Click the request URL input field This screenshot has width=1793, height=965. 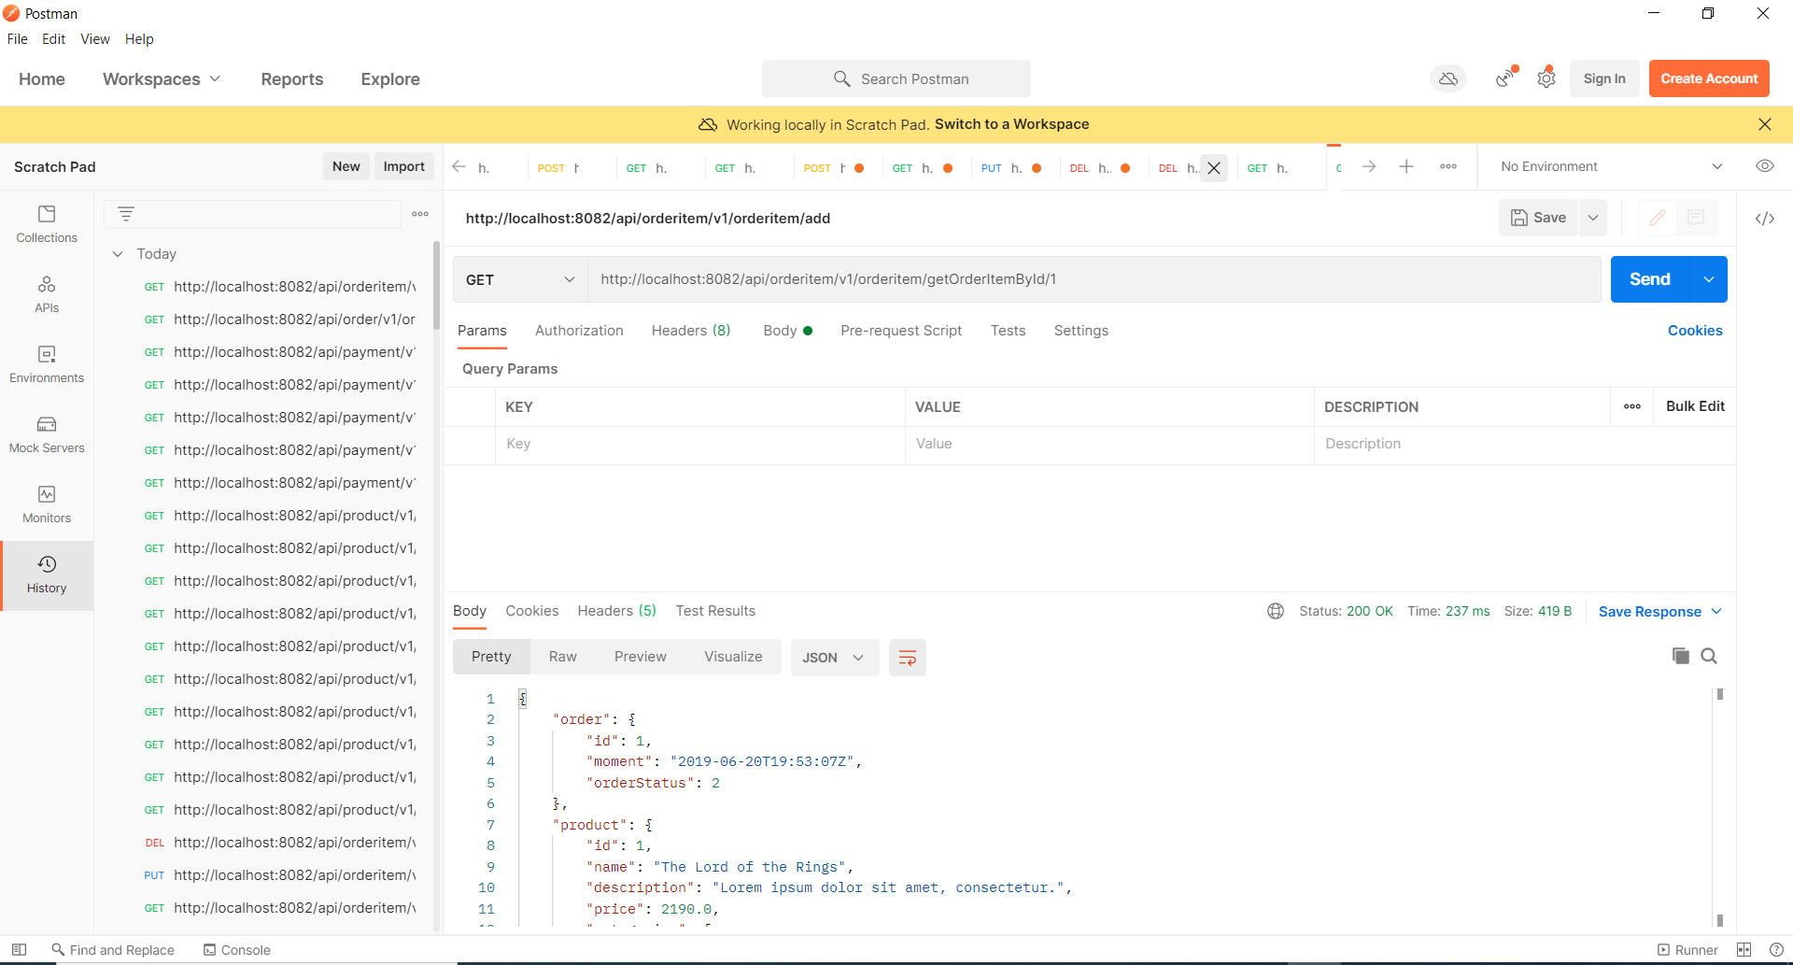pyautogui.click(x=1094, y=279)
